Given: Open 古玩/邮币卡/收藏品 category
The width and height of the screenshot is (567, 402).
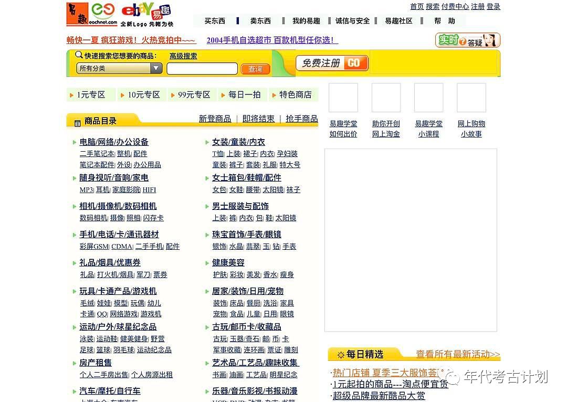Looking at the screenshot, I should coord(247,327).
